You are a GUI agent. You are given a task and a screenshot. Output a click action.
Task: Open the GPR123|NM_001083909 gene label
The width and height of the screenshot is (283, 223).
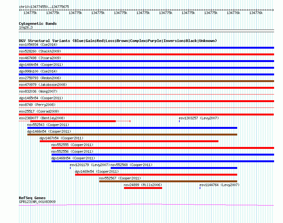click(x=37, y=202)
